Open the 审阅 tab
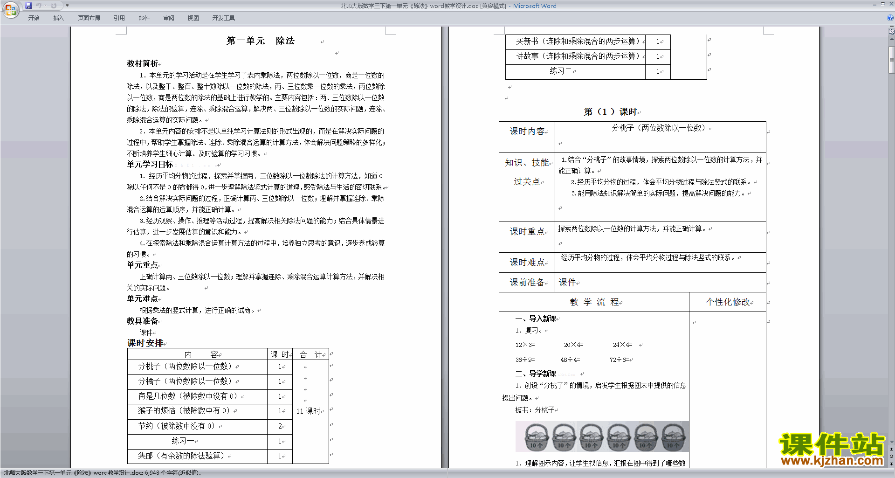The image size is (895, 478). pyautogui.click(x=169, y=18)
